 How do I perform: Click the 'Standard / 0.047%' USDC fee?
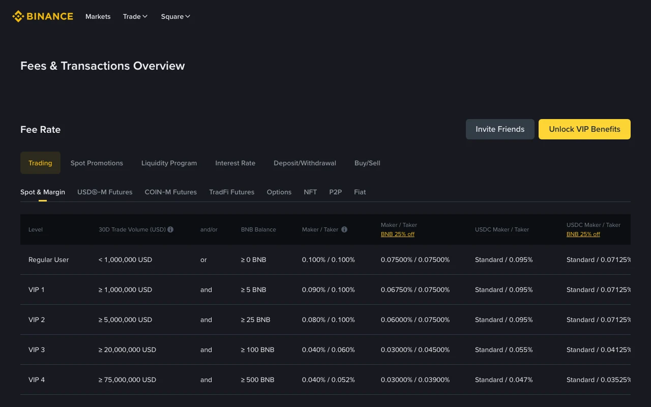[x=504, y=380]
